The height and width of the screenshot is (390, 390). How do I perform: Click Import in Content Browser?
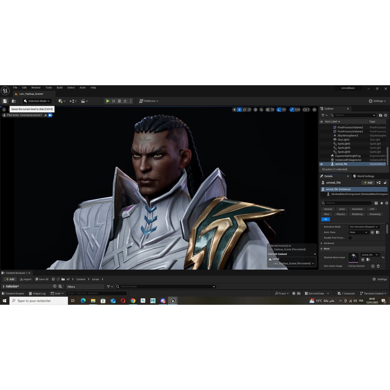pos(26,279)
